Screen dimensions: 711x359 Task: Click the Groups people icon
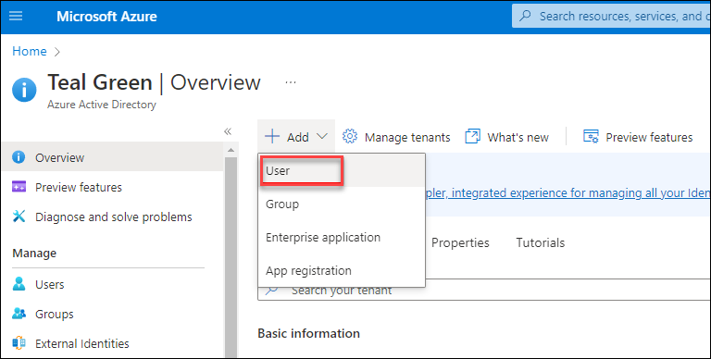tap(19, 314)
